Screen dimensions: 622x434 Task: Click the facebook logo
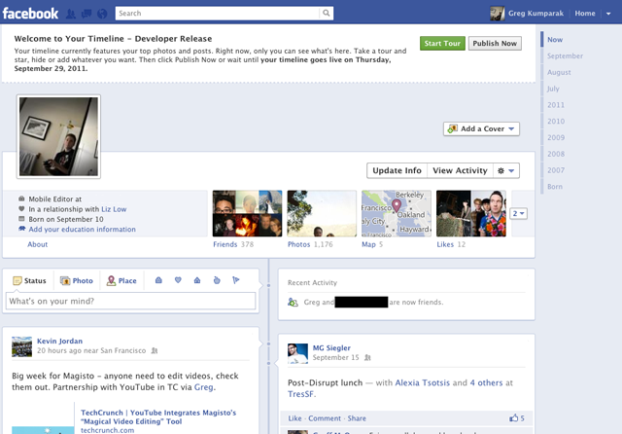[30, 14]
